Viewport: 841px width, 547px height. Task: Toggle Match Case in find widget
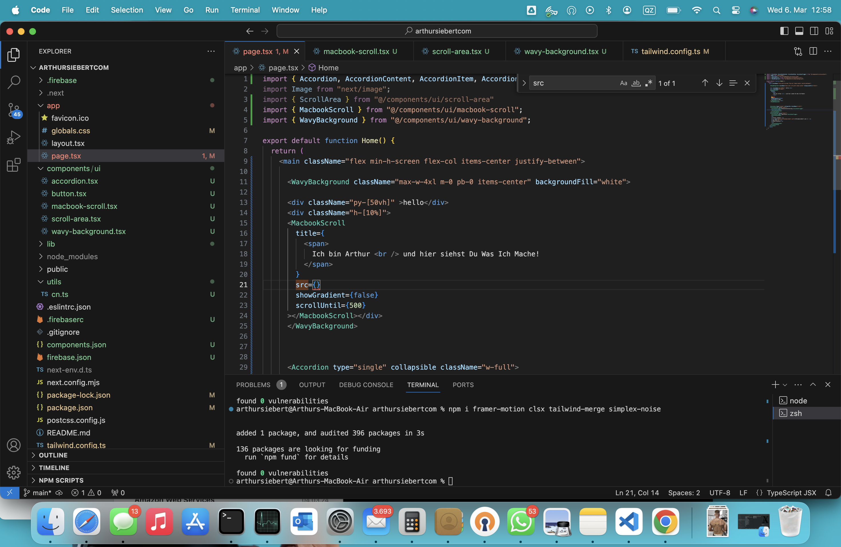tap(623, 83)
